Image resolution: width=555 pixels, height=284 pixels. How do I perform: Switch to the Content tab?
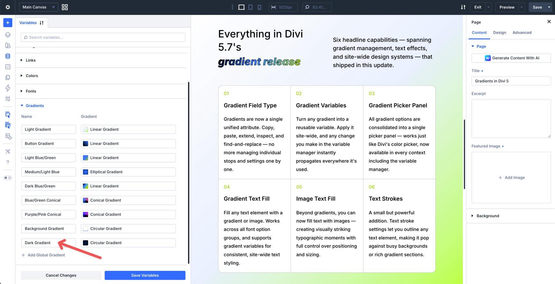coord(479,33)
